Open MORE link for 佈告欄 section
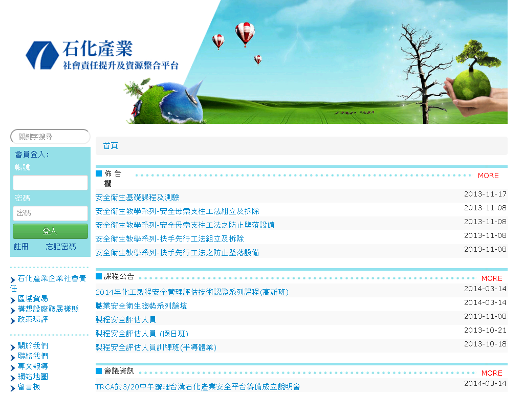Image resolution: width=524 pixels, height=393 pixels. click(x=488, y=176)
